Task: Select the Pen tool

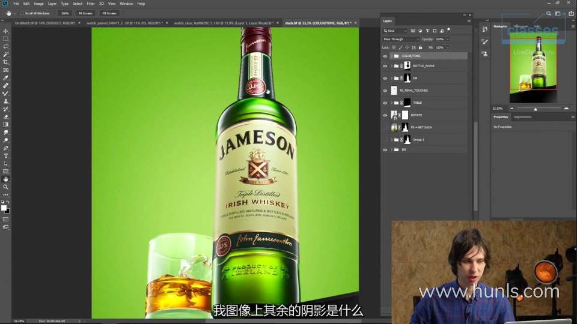Action: point(5,148)
